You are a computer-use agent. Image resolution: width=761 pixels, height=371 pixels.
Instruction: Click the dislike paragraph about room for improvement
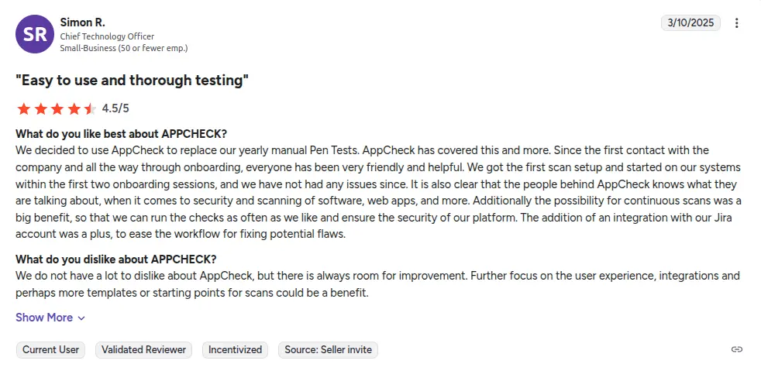pyautogui.click(x=377, y=284)
